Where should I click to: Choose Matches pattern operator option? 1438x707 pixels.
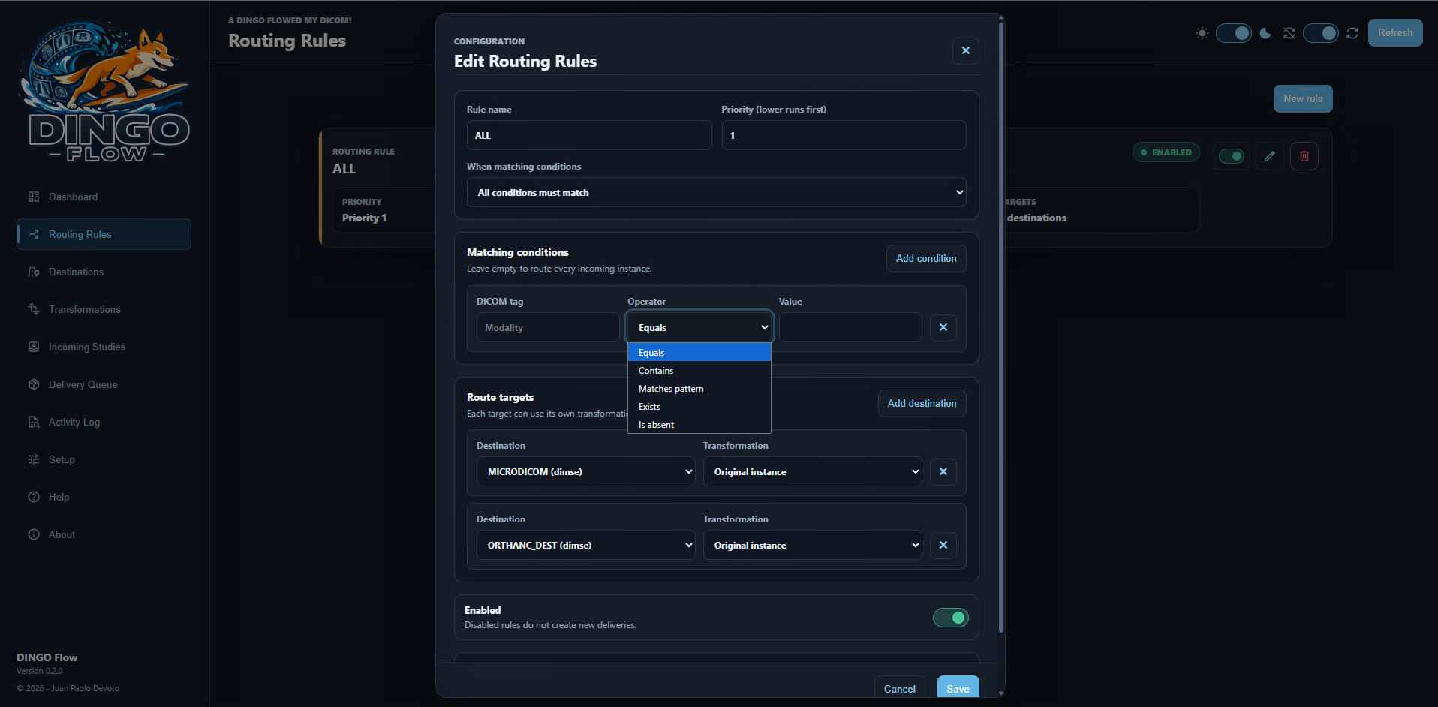click(x=699, y=389)
